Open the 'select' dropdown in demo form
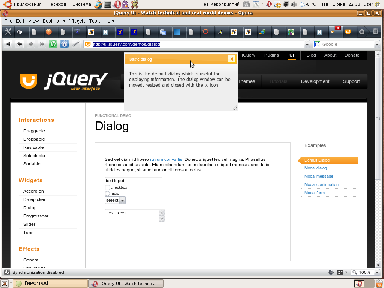This screenshot has width=384, height=288. point(115,200)
